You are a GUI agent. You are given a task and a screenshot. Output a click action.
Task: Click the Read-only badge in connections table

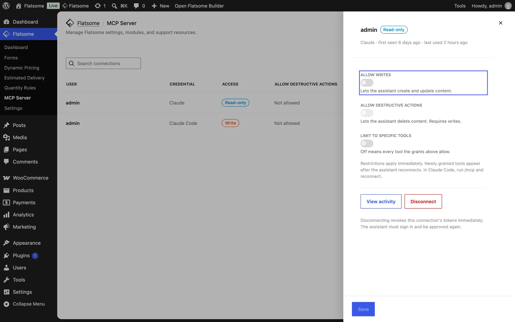tap(235, 103)
